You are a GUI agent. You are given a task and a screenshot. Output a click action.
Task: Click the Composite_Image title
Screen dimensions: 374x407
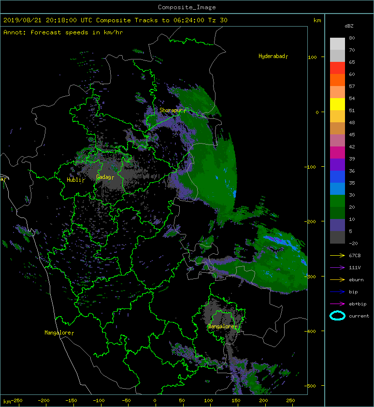(x=187, y=7)
